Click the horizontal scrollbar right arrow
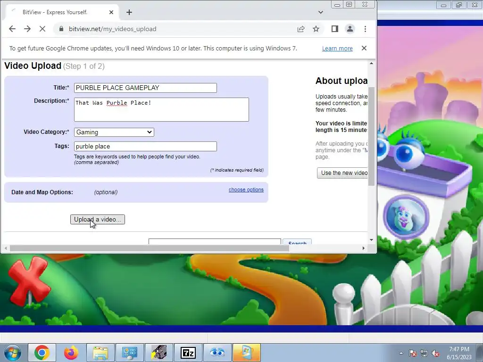This screenshot has width=483, height=362. pos(364,248)
